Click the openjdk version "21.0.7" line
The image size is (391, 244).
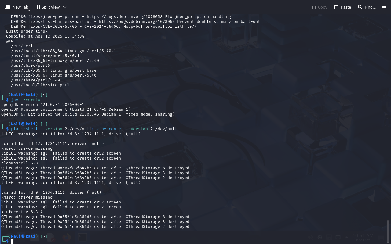(44, 105)
